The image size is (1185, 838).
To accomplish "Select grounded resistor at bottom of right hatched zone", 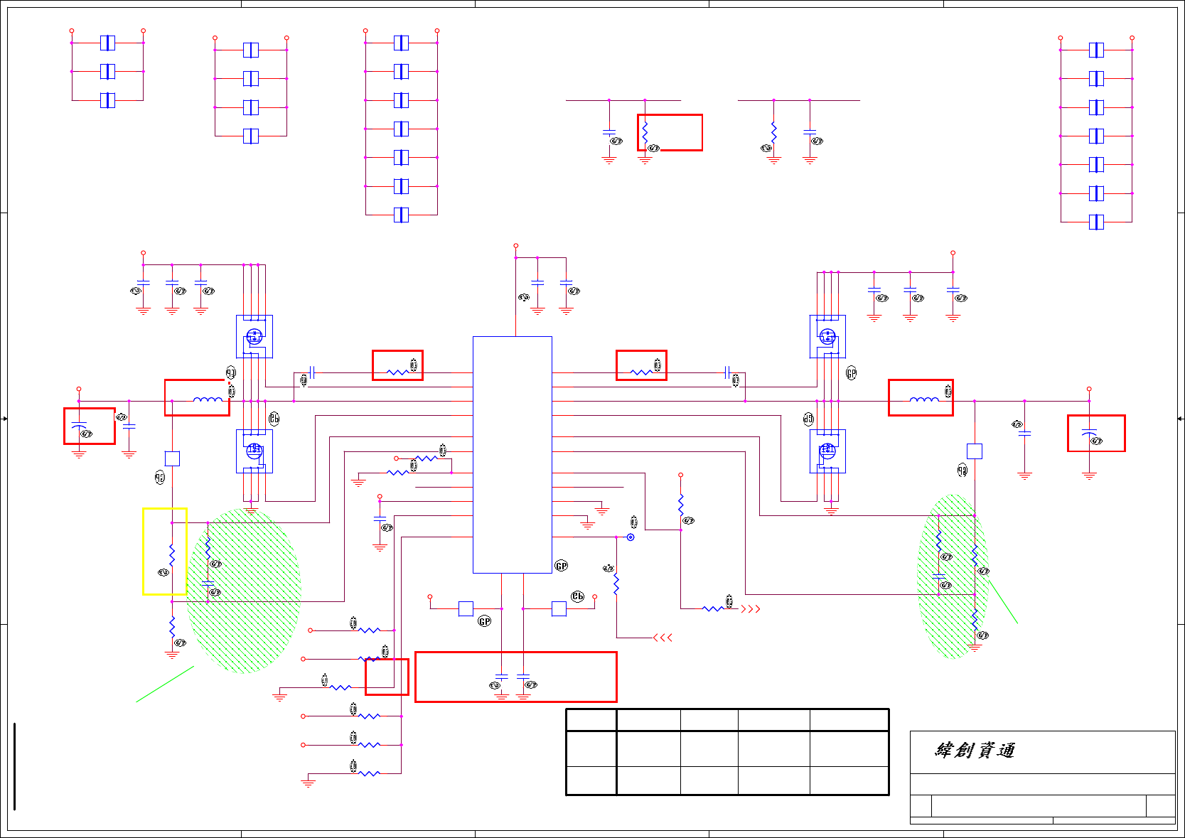I will 975,620.
